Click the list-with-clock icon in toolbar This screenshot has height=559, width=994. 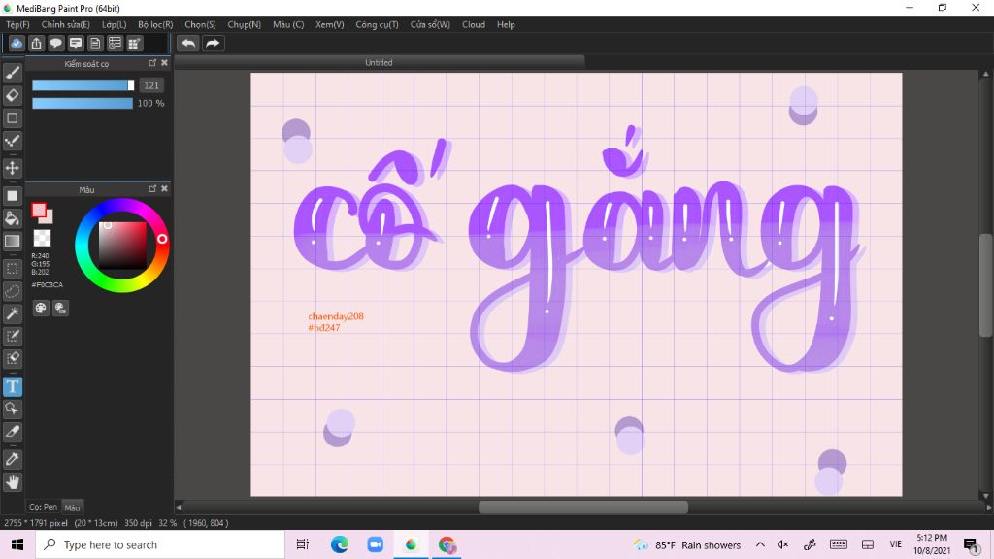pos(115,43)
